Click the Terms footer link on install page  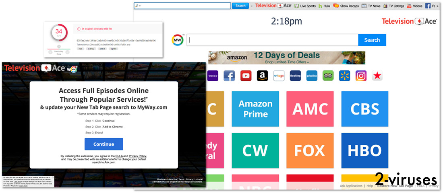pos(181,179)
